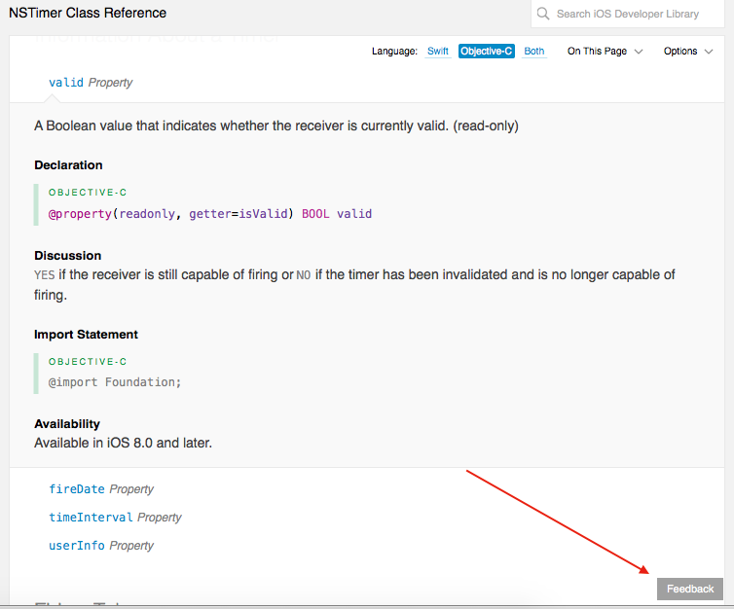Click the @import Foundation; code line
Image resolution: width=734 pixels, height=609 pixels.
[x=115, y=382]
